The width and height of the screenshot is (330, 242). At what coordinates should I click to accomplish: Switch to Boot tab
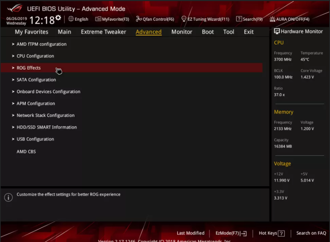(208, 32)
